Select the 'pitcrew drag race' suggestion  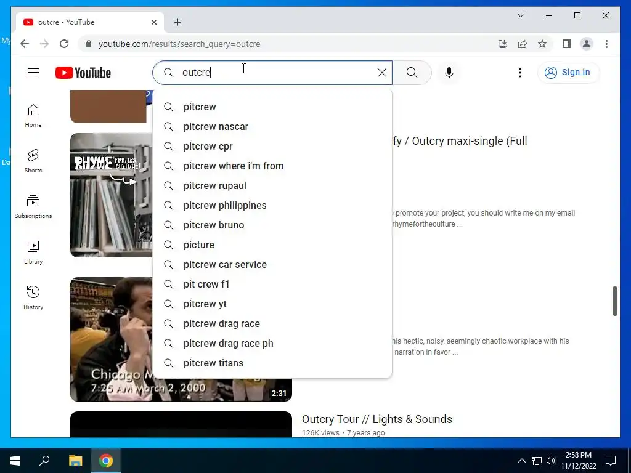pos(272,324)
